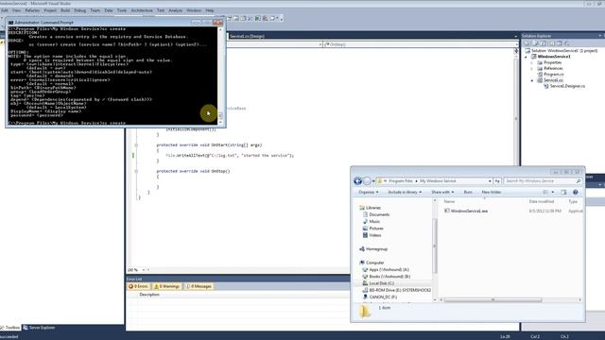Screen dimensions: 605x340
Task: Collapse the Service1.cs node in Solution Explorer
Action: coord(531,80)
